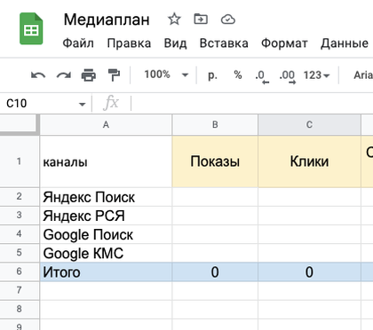Open the Вставка menu
This screenshot has width=373, height=330.
[224, 43]
